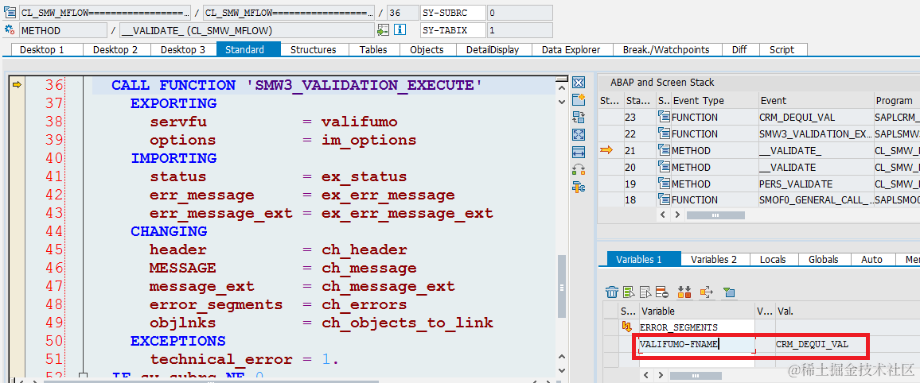
Task: Open the Diff tab
Action: click(739, 50)
